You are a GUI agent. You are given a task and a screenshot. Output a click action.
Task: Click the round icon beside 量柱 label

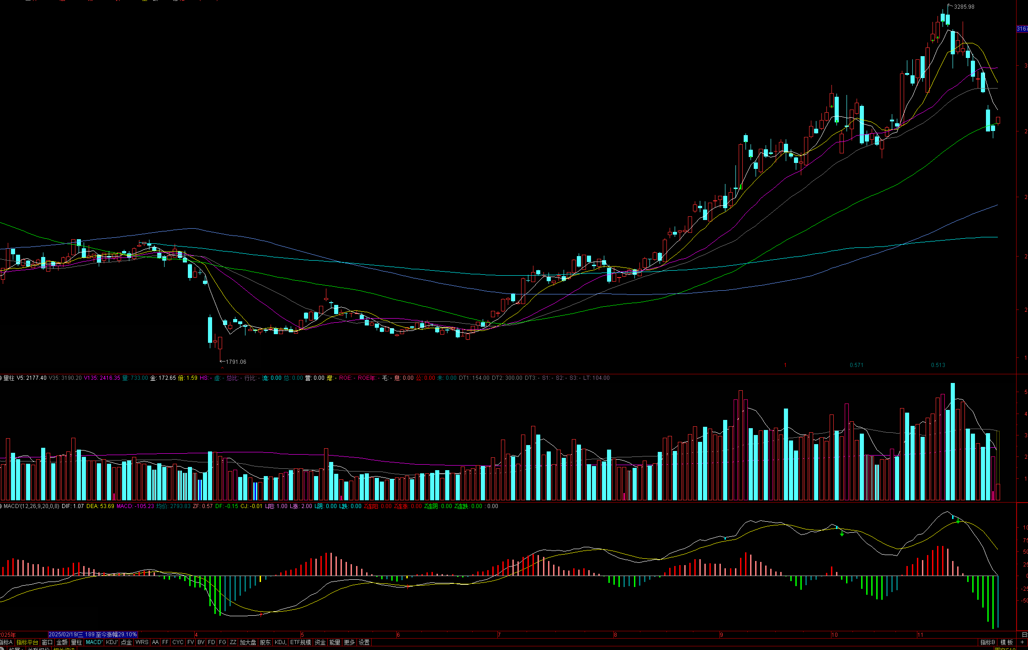[x=1, y=378]
